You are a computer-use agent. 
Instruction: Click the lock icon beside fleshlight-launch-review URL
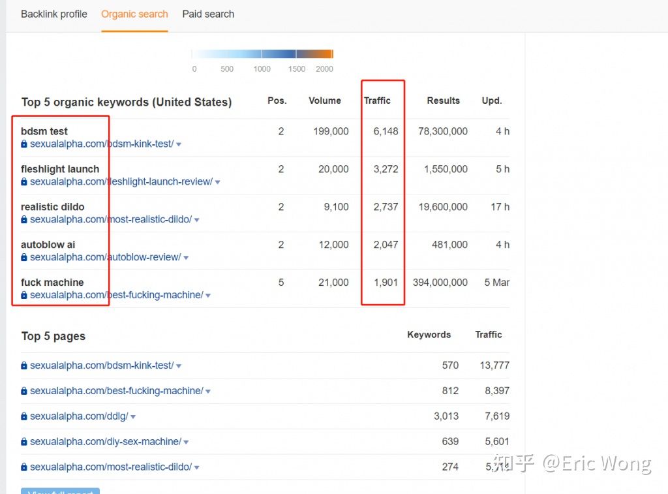pos(24,181)
